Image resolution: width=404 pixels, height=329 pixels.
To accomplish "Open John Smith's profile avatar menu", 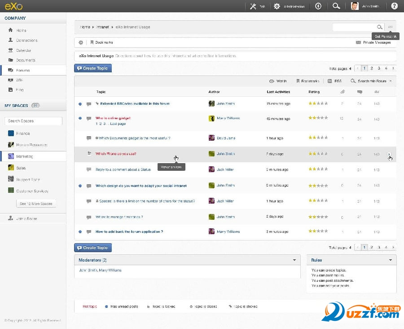I will [x=355, y=6].
